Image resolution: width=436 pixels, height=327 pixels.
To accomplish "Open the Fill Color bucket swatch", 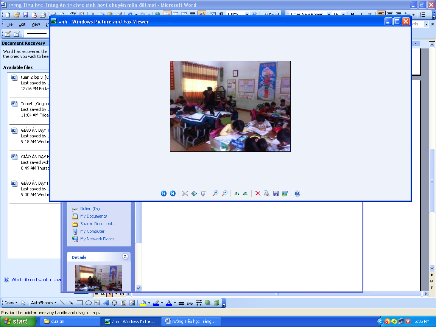I will coord(143,303).
